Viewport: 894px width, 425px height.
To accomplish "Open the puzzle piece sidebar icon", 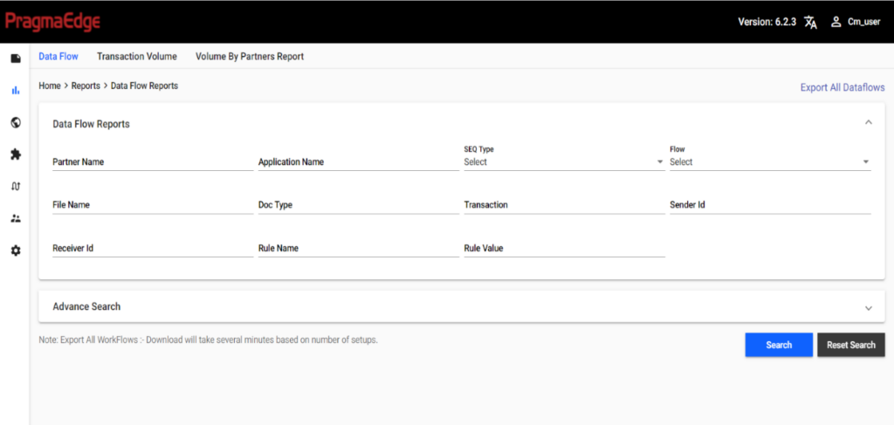I will click(x=16, y=154).
